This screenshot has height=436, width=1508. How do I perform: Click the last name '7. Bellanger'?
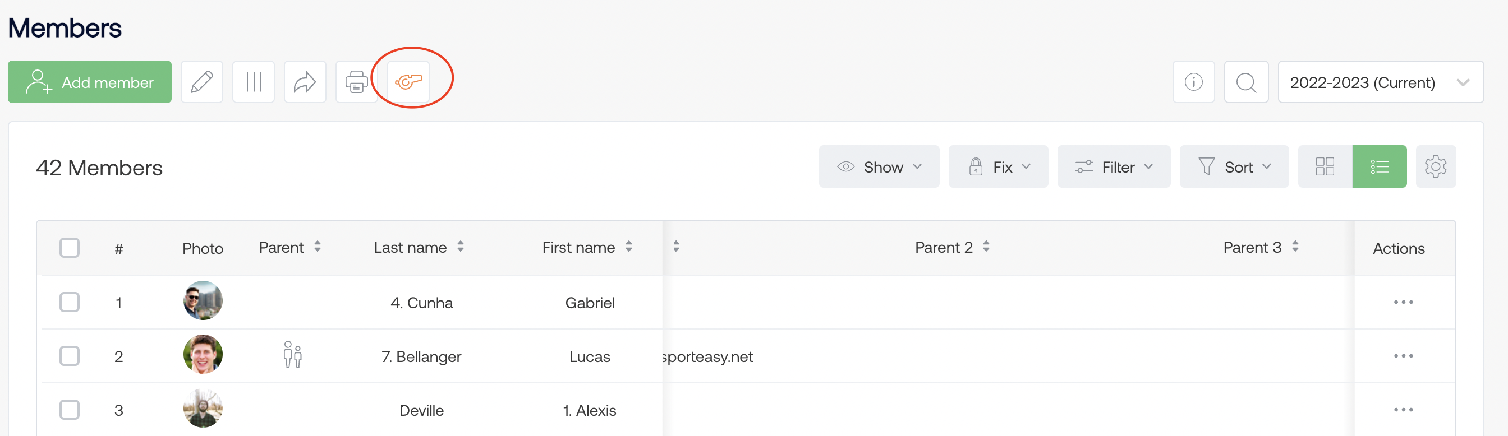421,356
